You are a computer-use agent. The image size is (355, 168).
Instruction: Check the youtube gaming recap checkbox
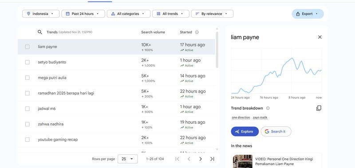tap(27, 140)
